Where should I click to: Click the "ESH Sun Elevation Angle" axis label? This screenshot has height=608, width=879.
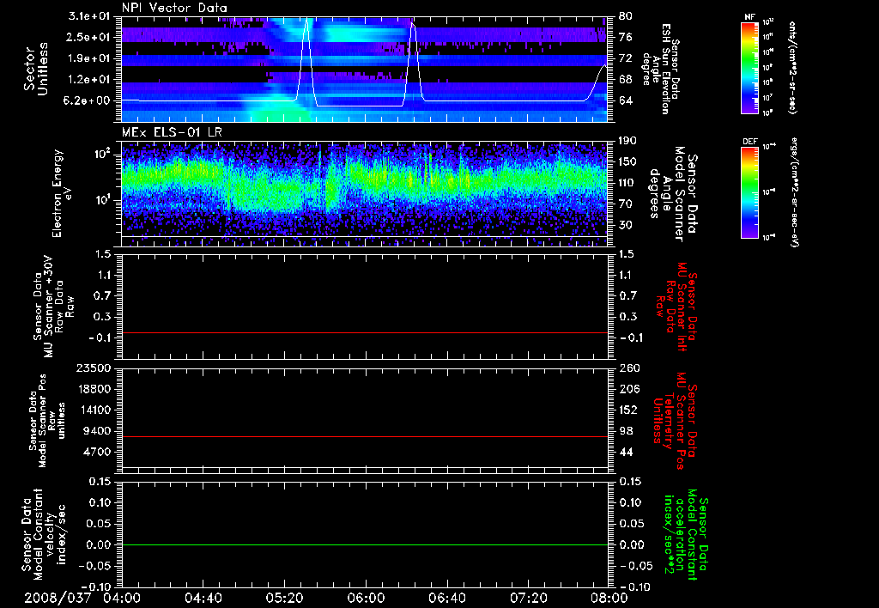[662, 69]
